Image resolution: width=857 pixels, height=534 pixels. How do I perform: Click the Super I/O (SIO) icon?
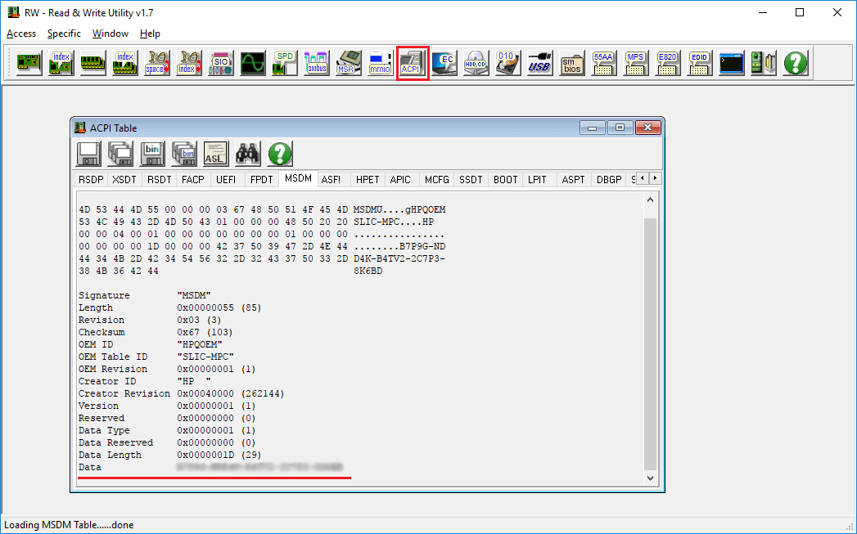220,63
